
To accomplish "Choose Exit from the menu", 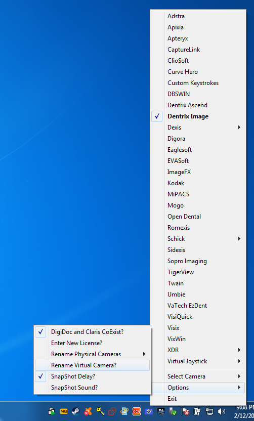I will 198,399.
